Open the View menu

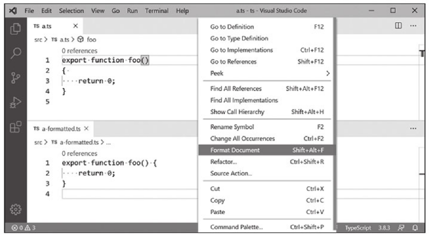pos(98,11)
